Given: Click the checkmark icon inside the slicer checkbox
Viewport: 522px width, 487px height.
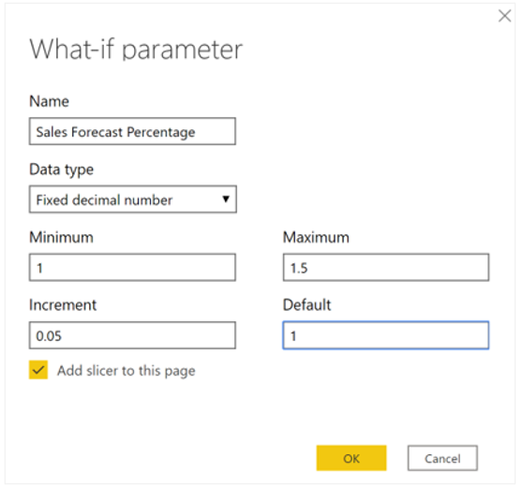Looking at the screenshot, I should [x=38, y=370].
